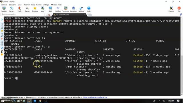This screenshot has height=103, width=183.
Task: Select the 12. Docker Tutorial tab
Action: coord(69,15)
